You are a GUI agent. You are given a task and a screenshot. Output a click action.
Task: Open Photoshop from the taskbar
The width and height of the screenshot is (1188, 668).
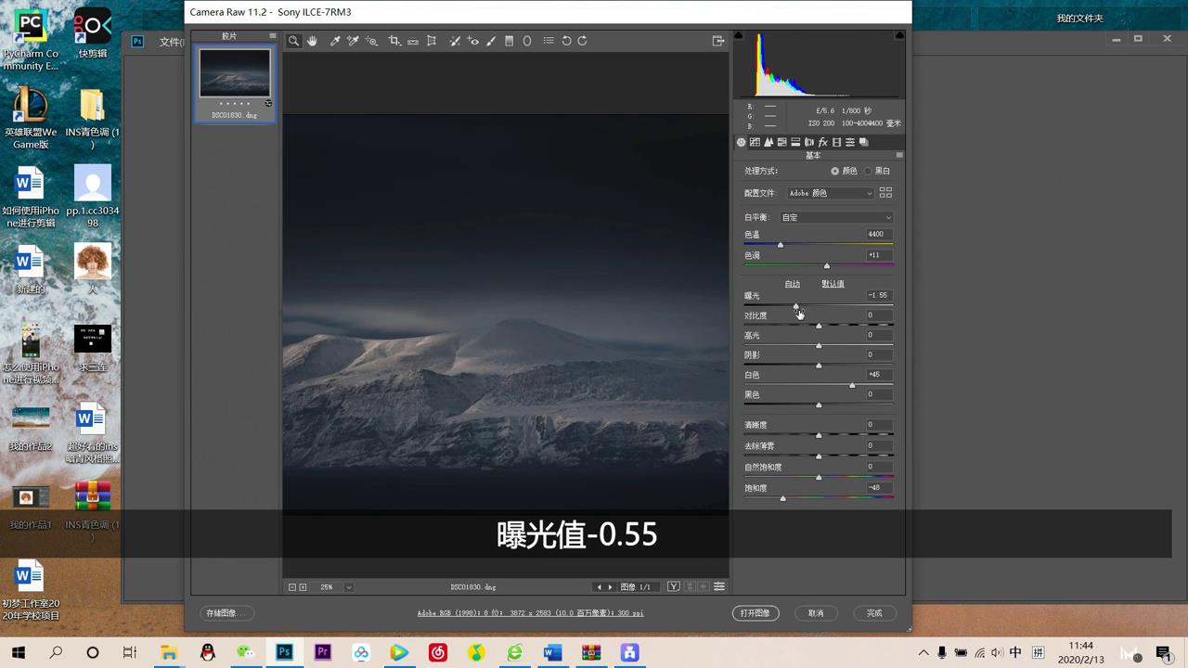(284, 652)
